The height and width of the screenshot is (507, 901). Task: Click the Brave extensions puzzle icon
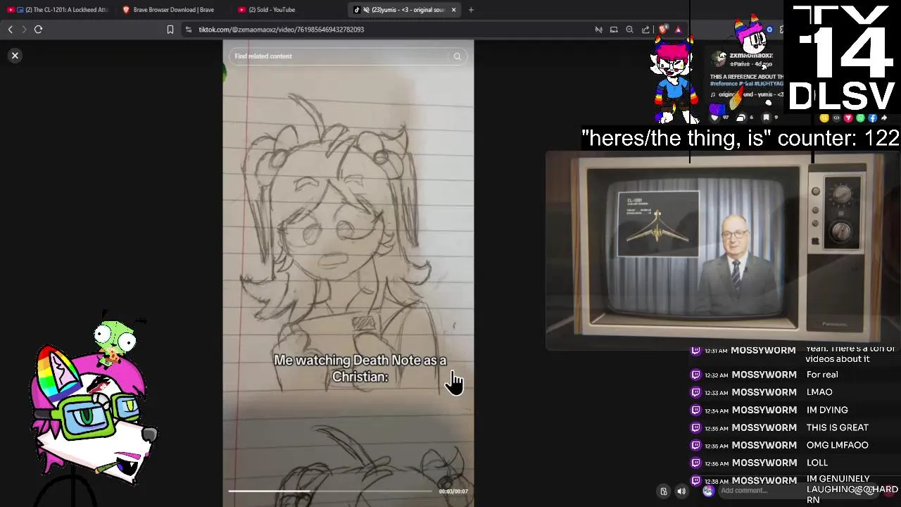[781, 30]
